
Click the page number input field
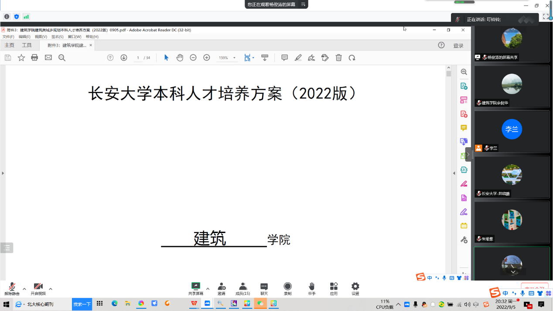click(x=138, y=58)
